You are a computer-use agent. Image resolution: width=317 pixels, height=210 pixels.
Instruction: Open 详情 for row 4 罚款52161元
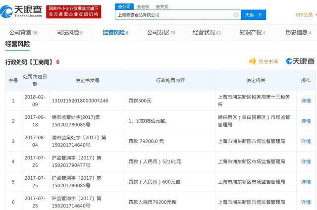[306, 161]
